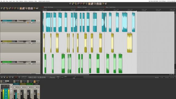Image resolution: width=176 pixels, height=99 pixels.
Task: Click Undo icon in top center toolbar
Action: pyautogui.click(x=81, y=4)
